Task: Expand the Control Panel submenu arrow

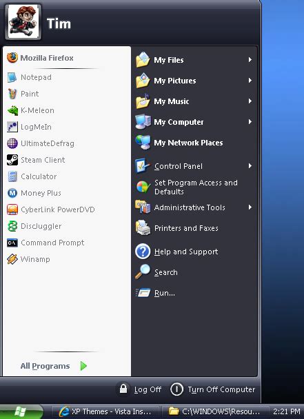Action: pos(250,166)
